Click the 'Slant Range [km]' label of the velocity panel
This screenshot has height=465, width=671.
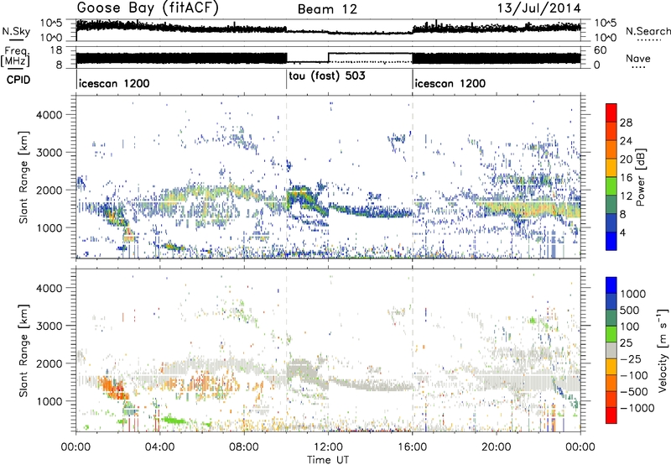tap(24, 350)
